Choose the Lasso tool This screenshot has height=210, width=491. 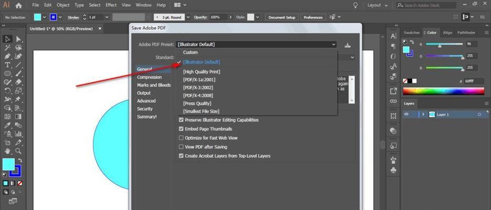point(18,48)
